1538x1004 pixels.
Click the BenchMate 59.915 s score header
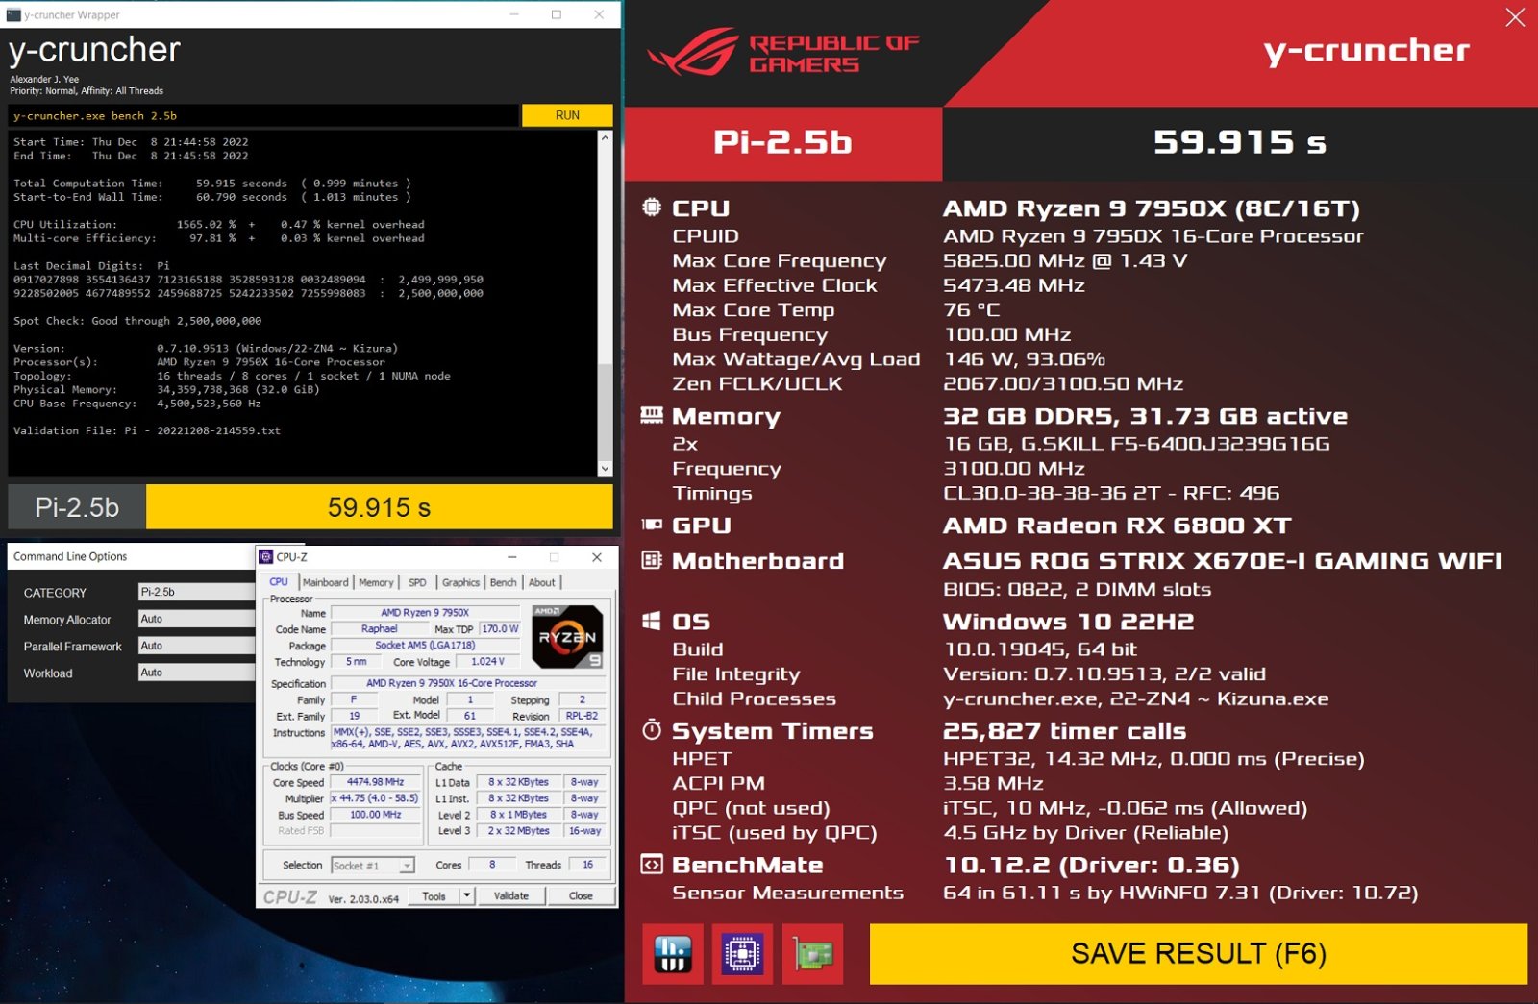pos(1240,142)
